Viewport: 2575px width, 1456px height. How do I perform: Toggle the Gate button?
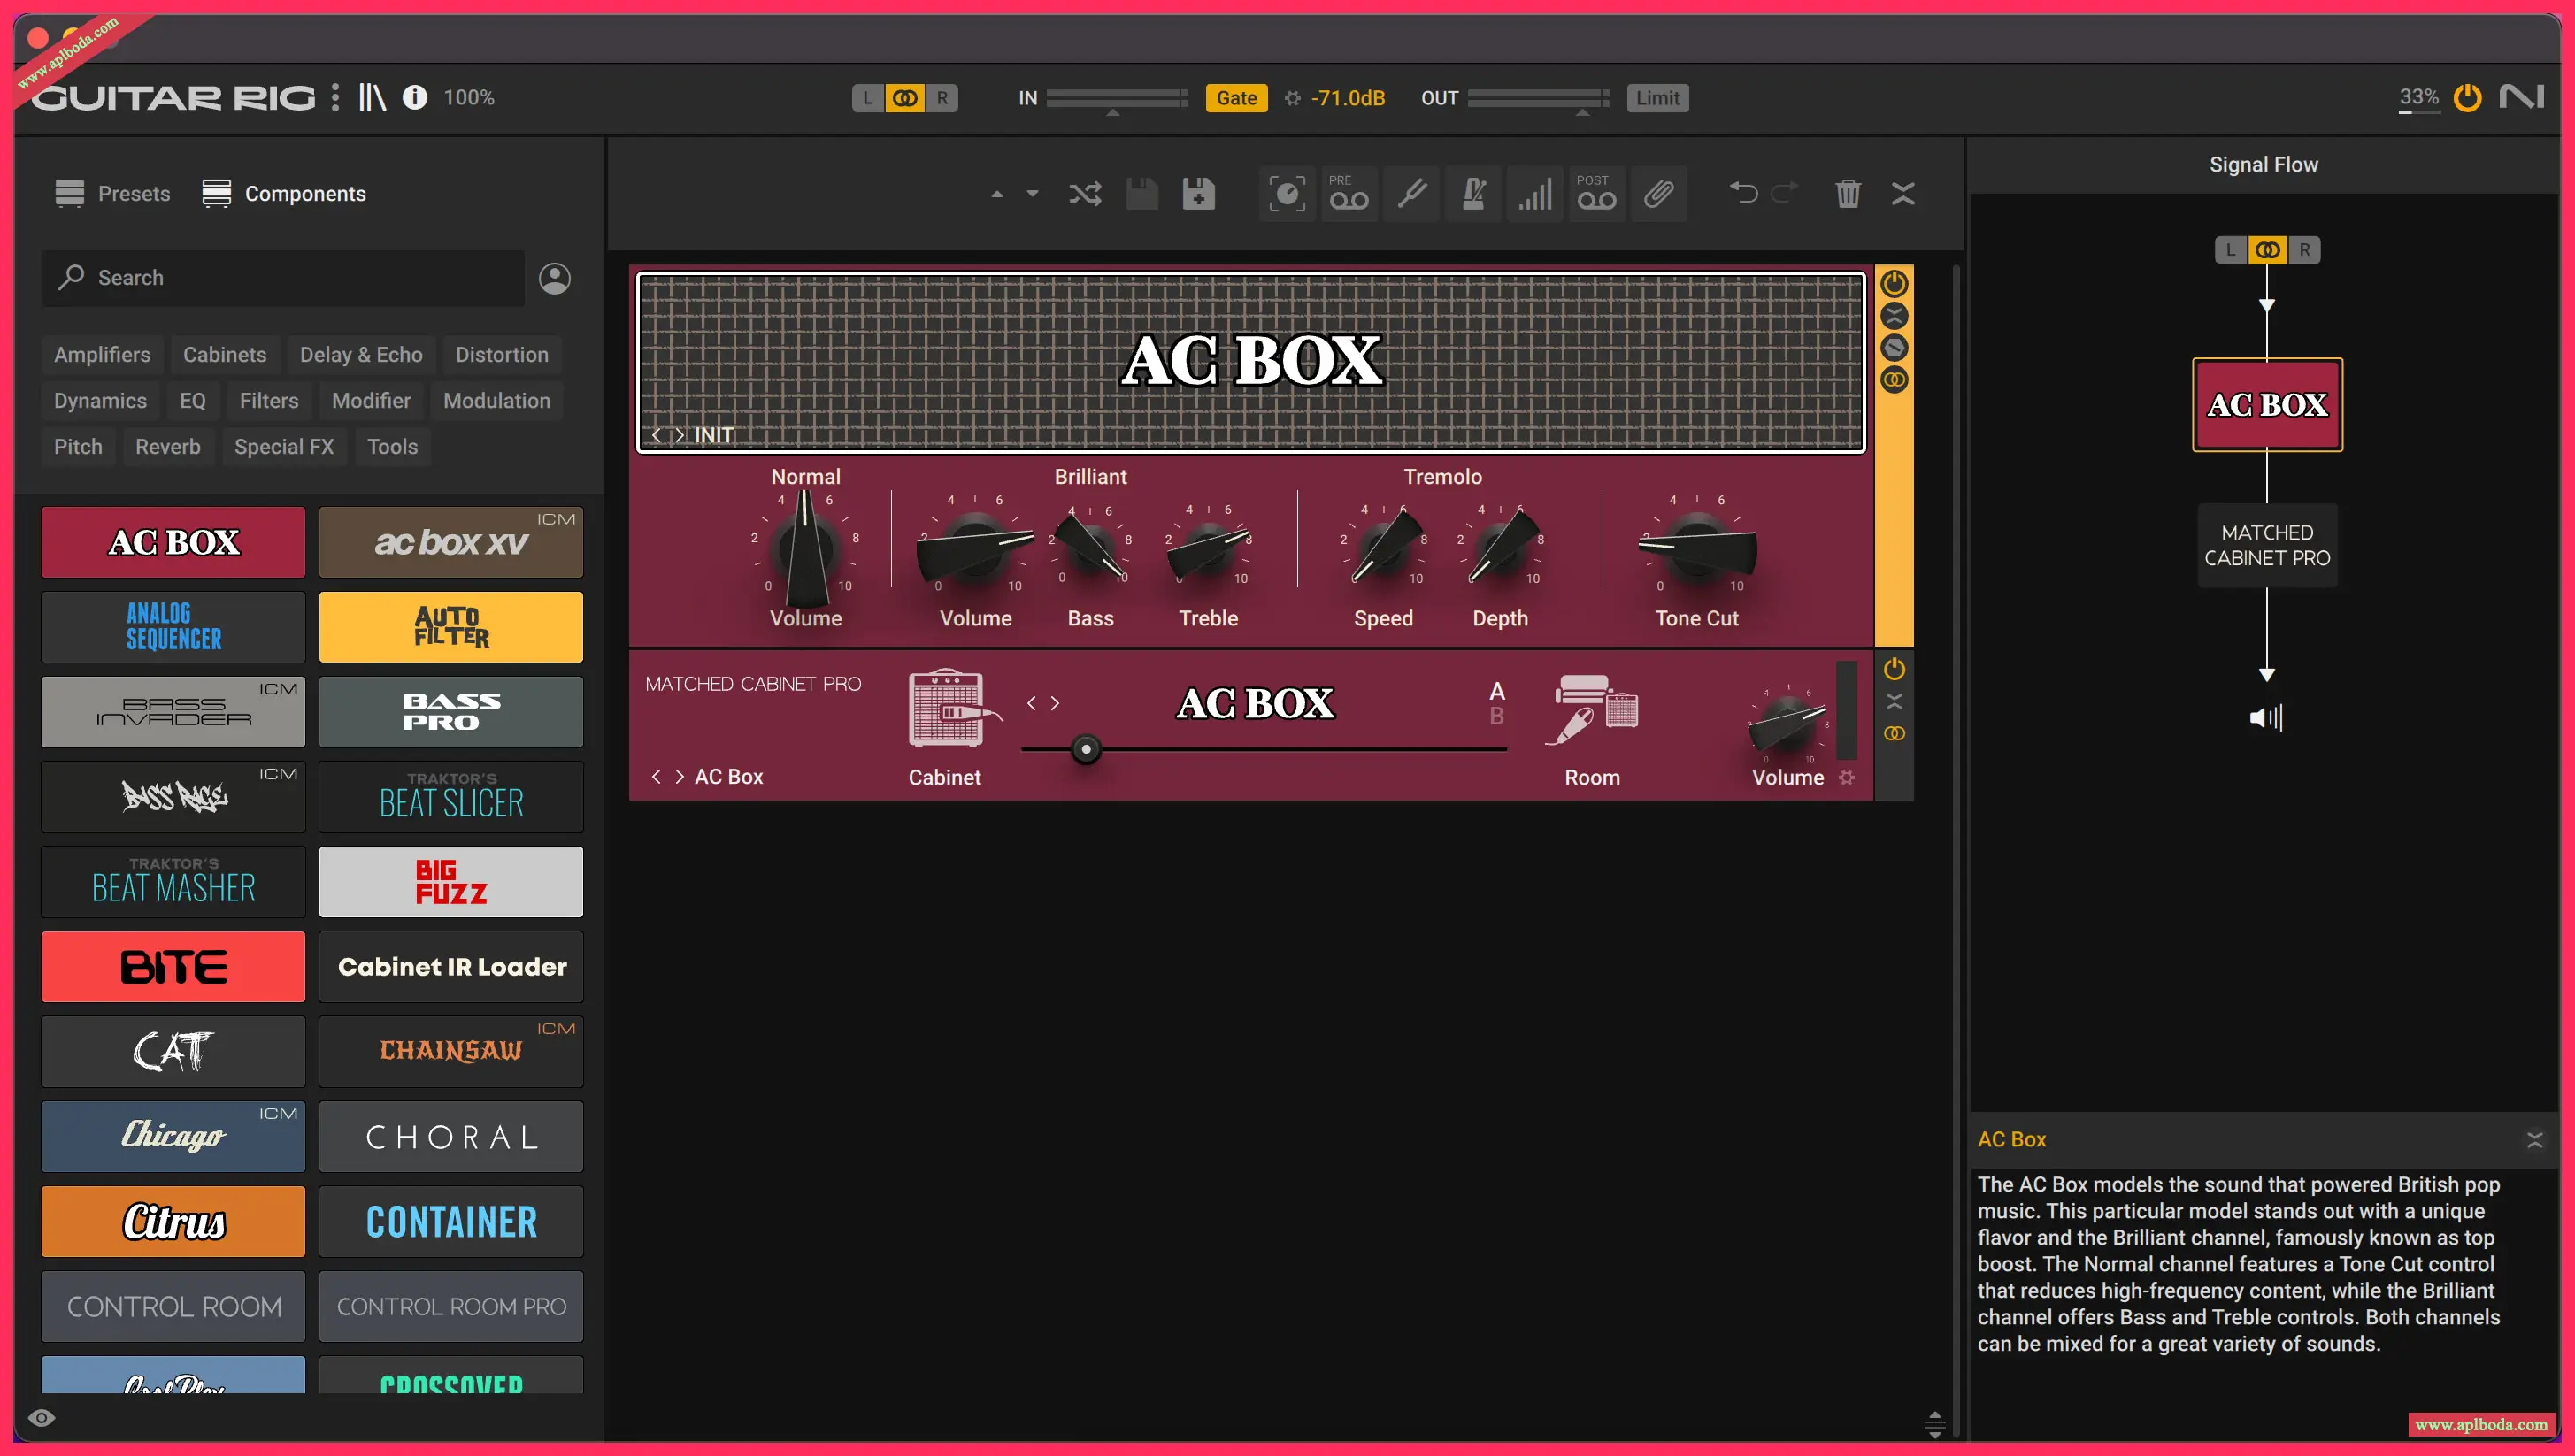pos(1236,98)
